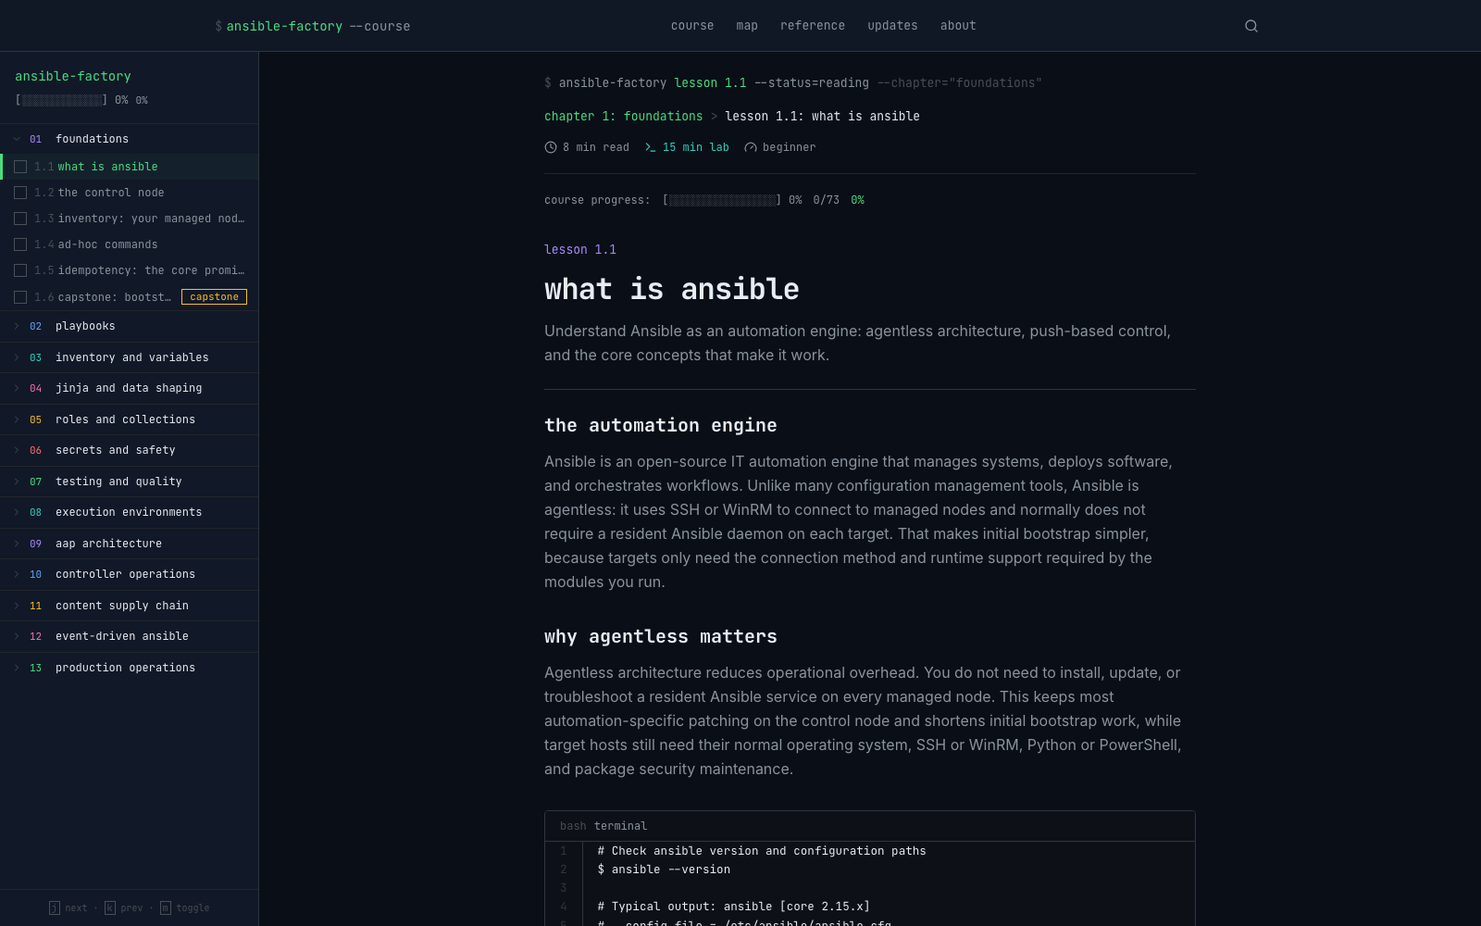Open the course nav item
Screen dimensions: 1481x926
pyautogui.click(x=692, y=26)
